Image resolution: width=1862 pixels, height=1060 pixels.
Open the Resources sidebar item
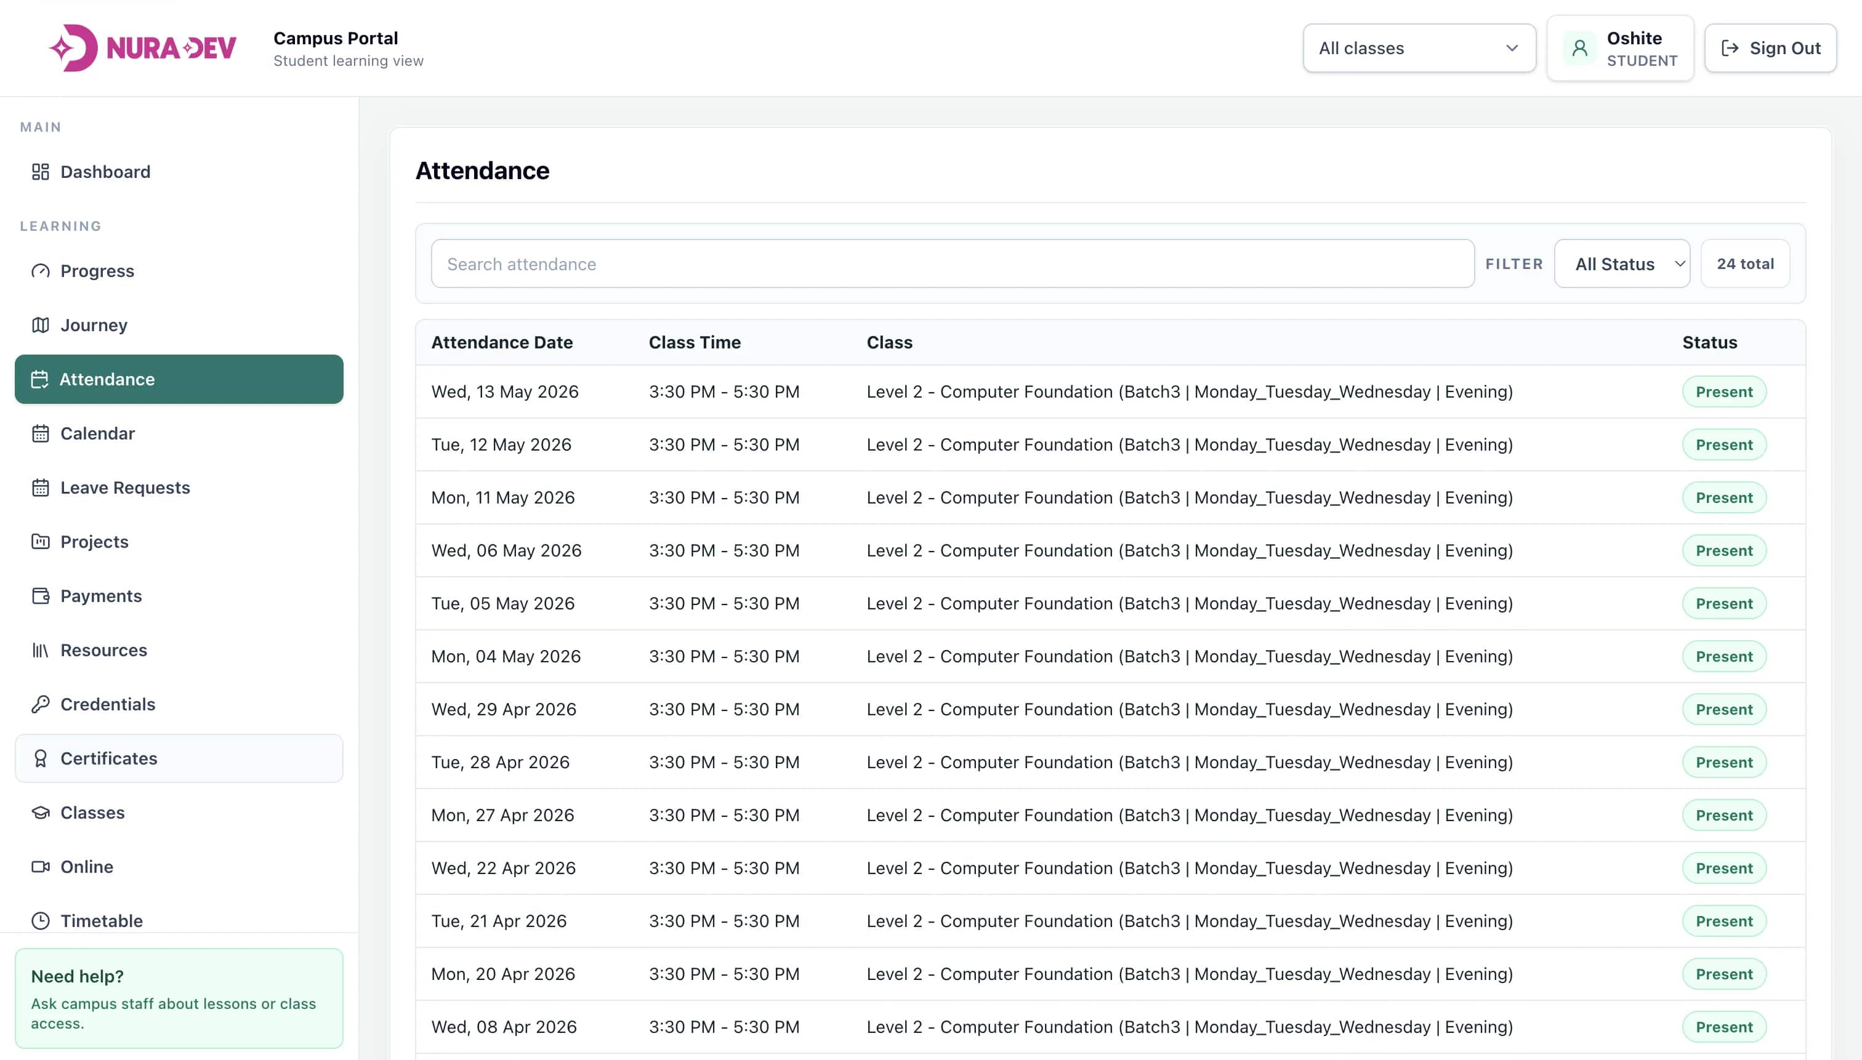point(179,650)
